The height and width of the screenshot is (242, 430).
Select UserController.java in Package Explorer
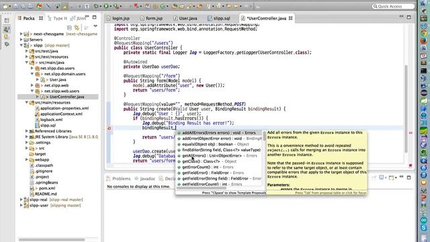click(x=67, y=97)
